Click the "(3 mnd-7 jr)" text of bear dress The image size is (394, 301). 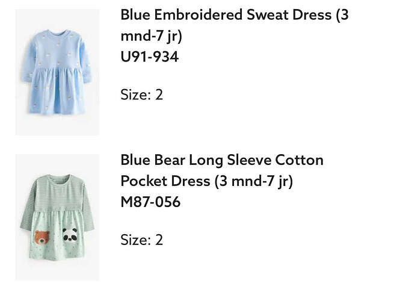(253, 181)
